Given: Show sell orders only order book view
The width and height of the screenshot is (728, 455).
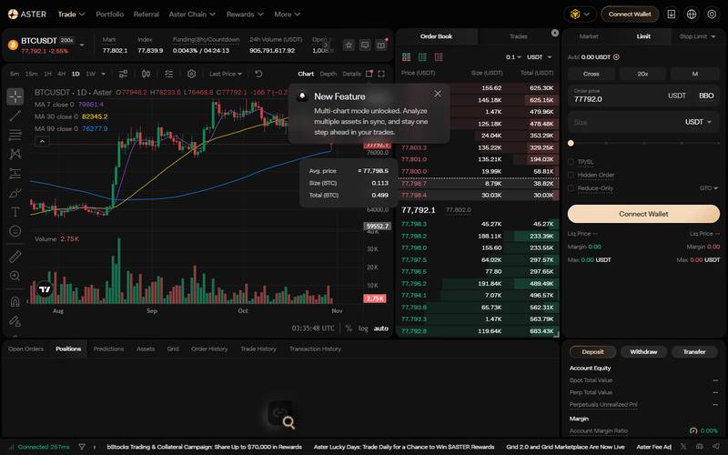Looking at the screenshot, I should [439, 57].
